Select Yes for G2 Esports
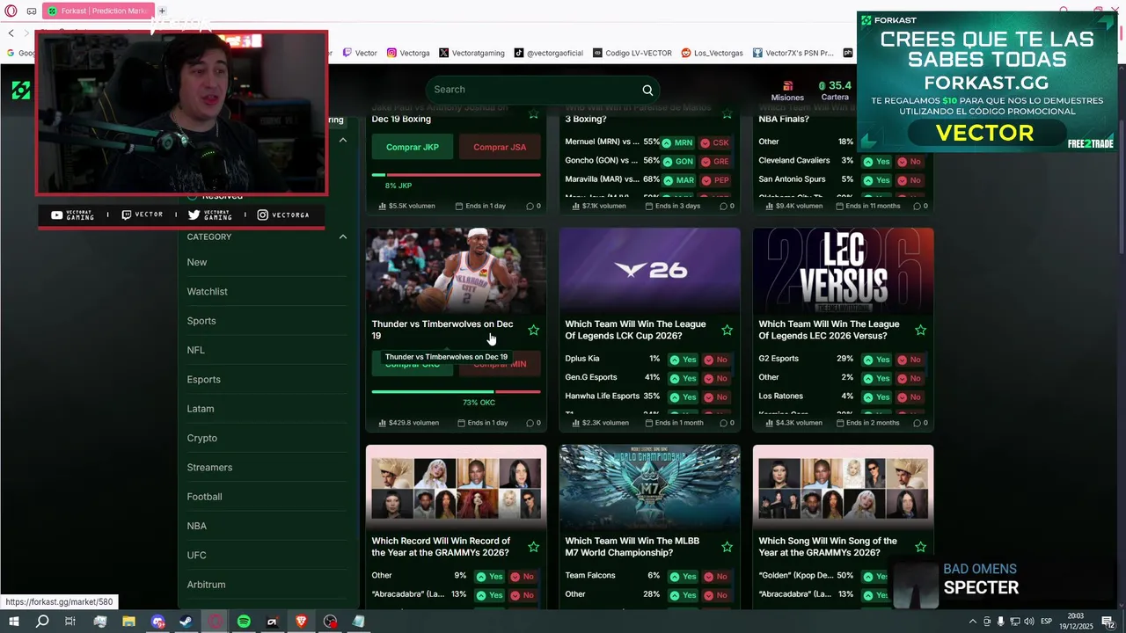Viewport: 1126px width, 633px height. coord(876,360)
